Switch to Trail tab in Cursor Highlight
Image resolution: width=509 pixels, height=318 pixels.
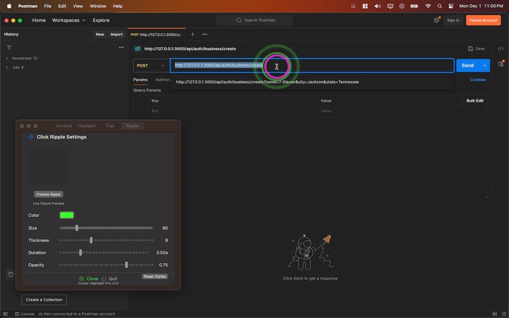click(x=109, y=126)
